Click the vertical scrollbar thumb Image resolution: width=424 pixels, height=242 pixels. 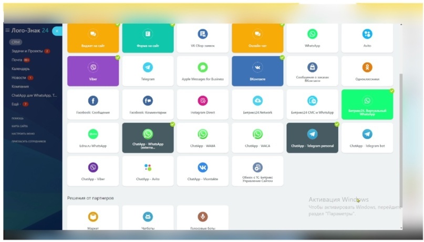[401, 140]
